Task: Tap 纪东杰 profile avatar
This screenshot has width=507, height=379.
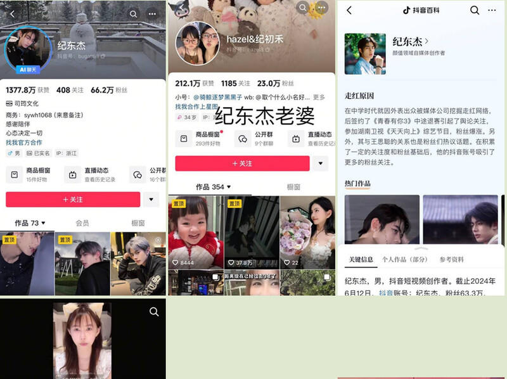Action: pyautogui.click(x=28, y=49)
